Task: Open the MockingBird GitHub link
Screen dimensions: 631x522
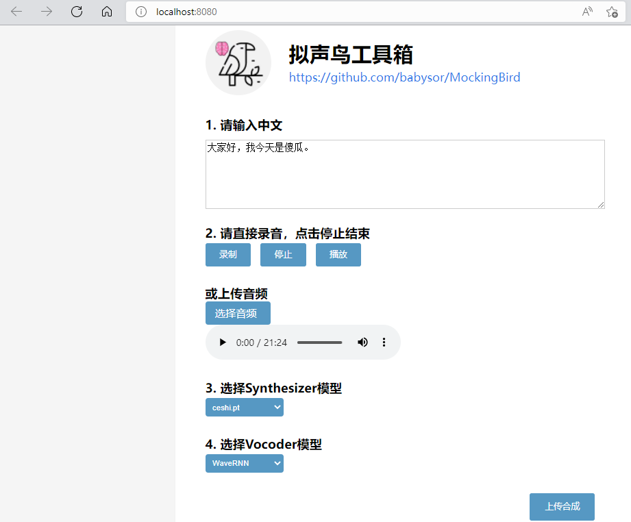Action: click(404, 77)
